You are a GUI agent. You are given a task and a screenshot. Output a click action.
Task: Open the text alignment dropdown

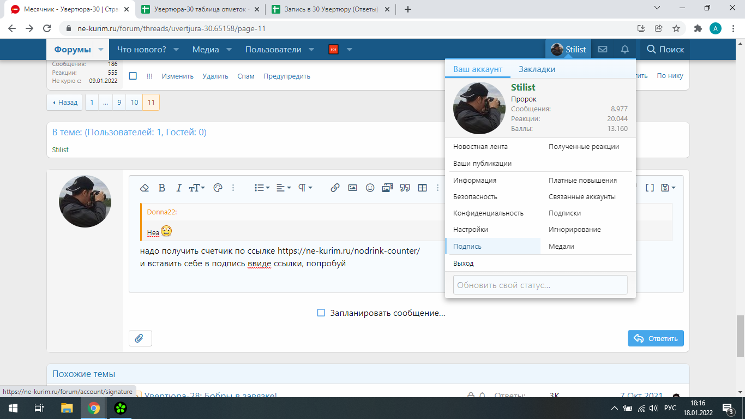click(x=284, y=188)
